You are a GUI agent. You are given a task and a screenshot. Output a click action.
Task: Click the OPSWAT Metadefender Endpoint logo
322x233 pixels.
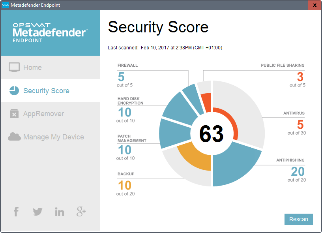point(51,33)
